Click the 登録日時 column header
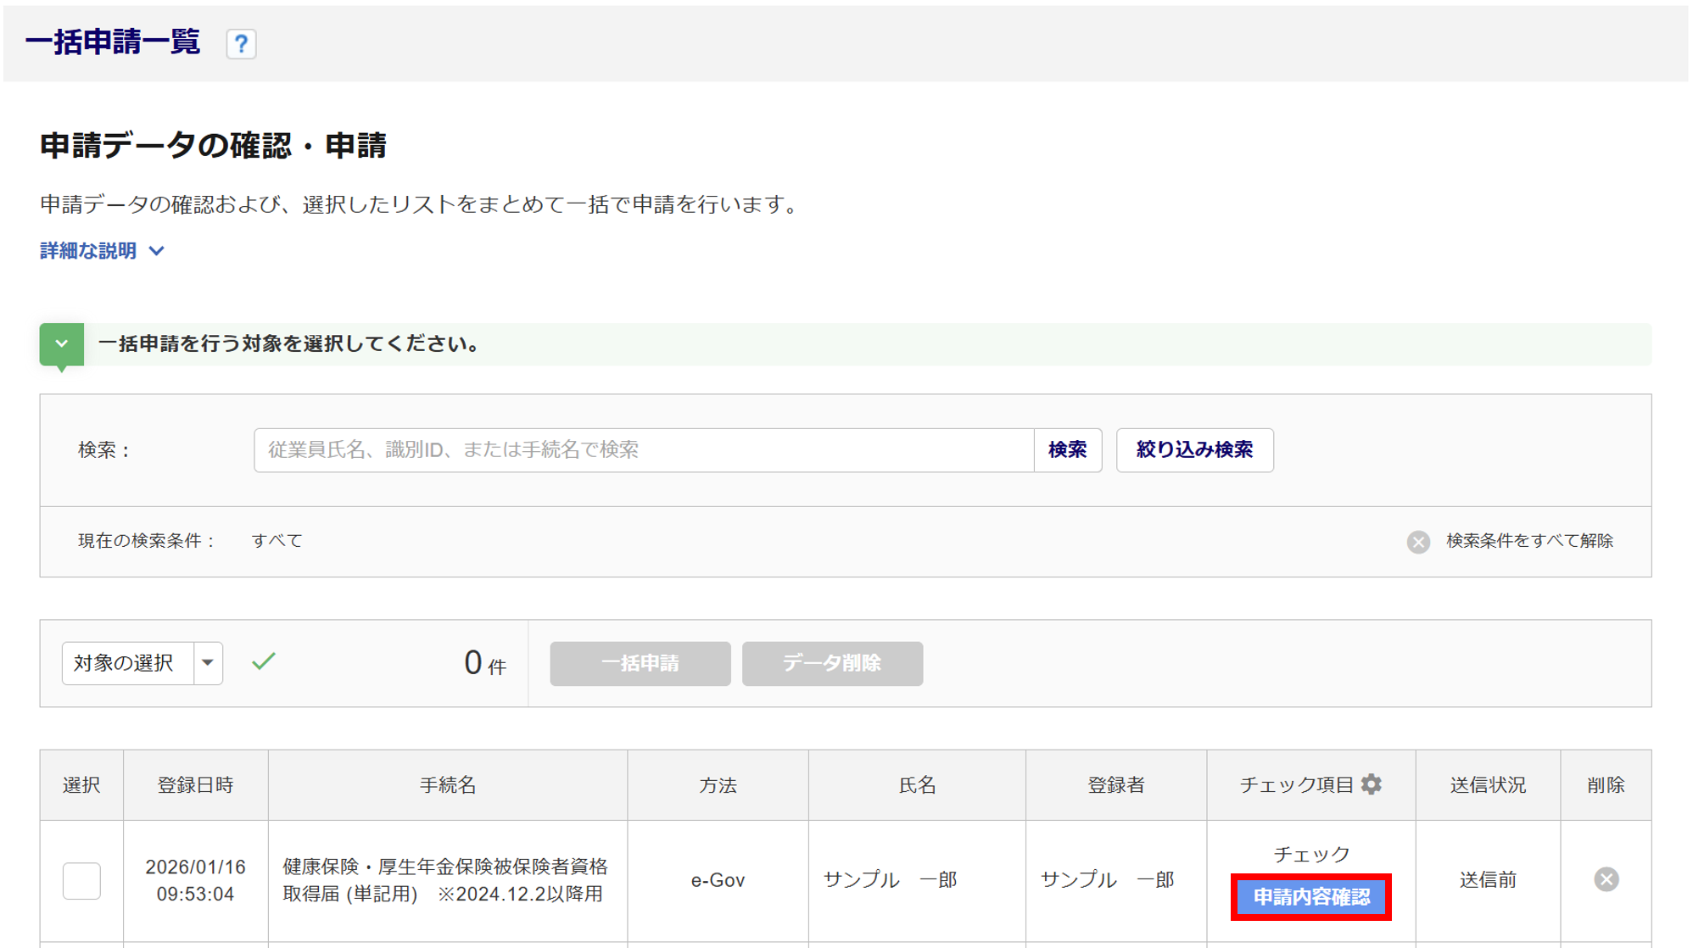The width and height of the screenshot is (1693, 948). (195, 785)
